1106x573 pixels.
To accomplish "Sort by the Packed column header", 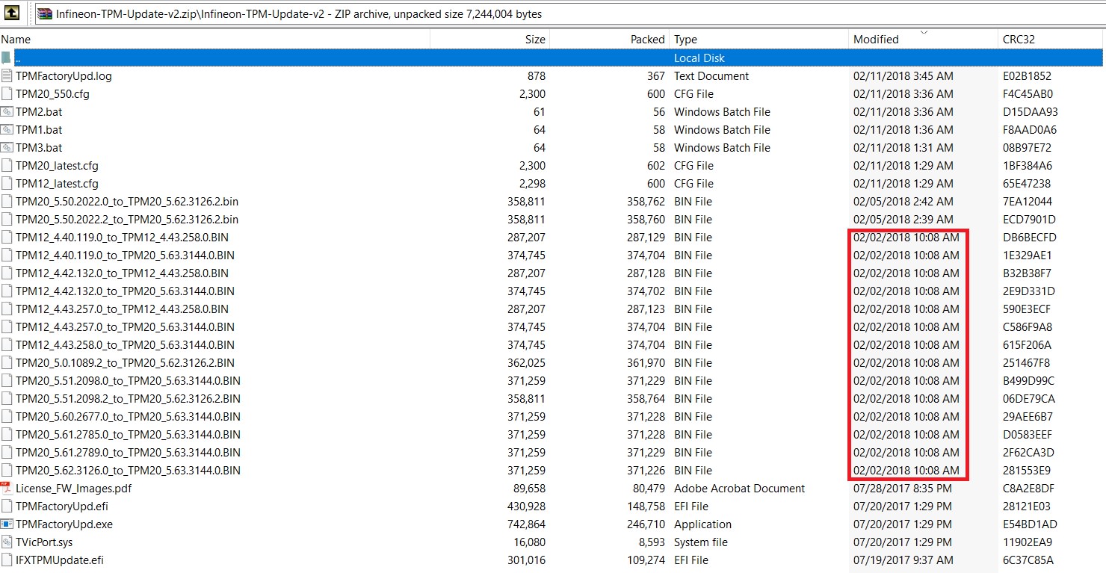I will point(610,40).
